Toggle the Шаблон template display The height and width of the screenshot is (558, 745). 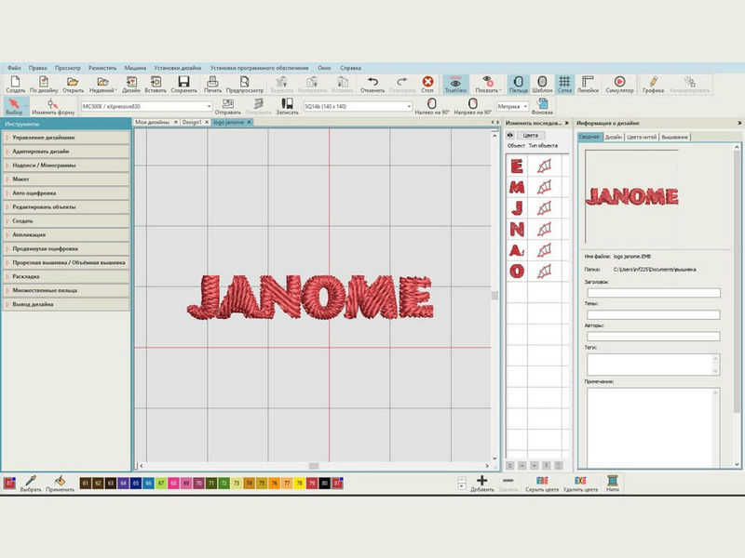point(542,84)
